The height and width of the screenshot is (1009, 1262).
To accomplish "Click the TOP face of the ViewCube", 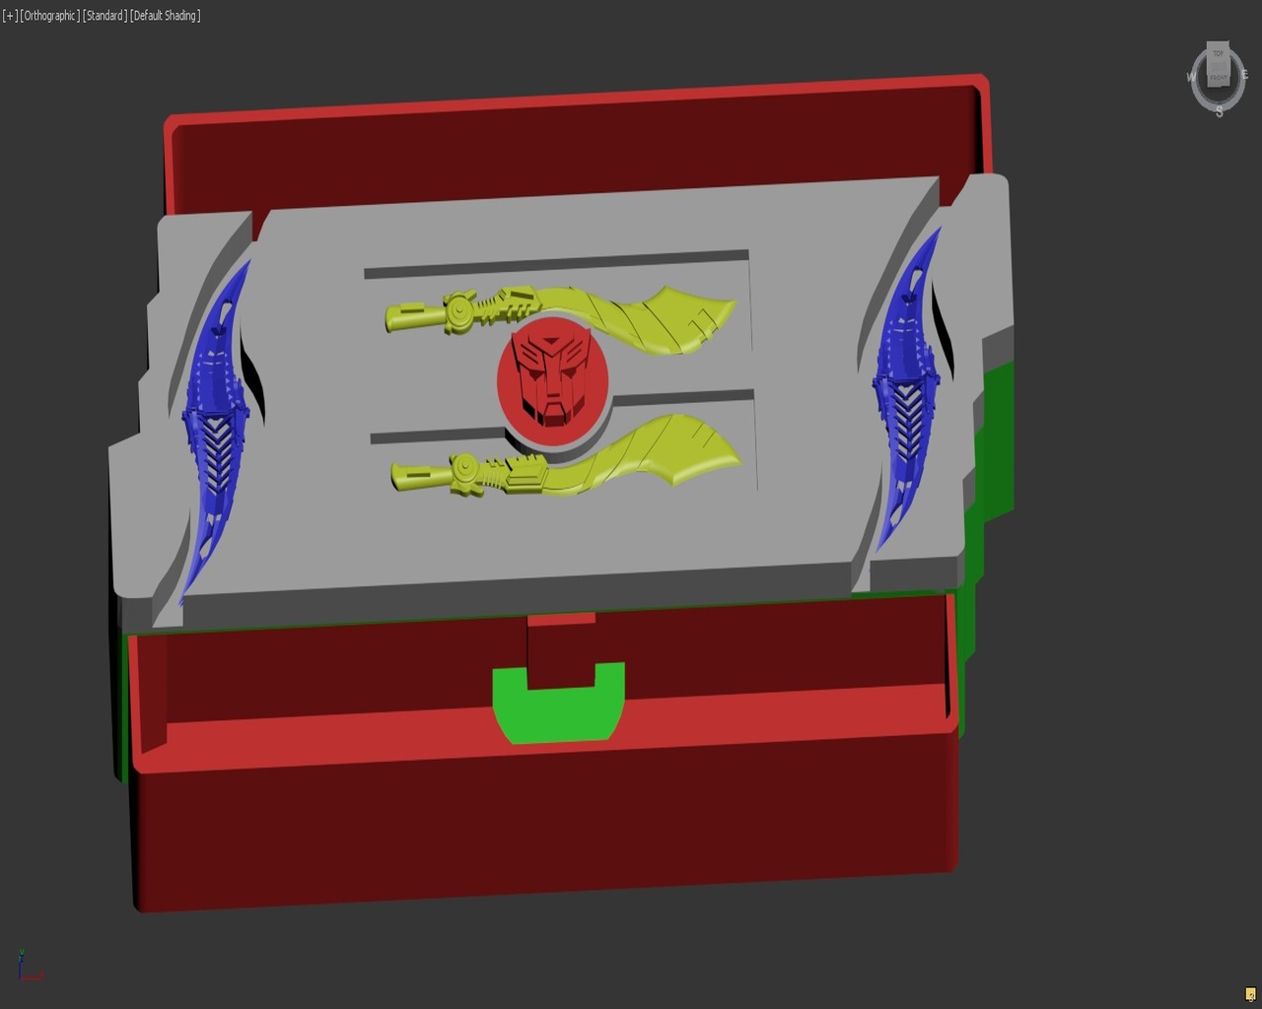I will point(1218,54).
